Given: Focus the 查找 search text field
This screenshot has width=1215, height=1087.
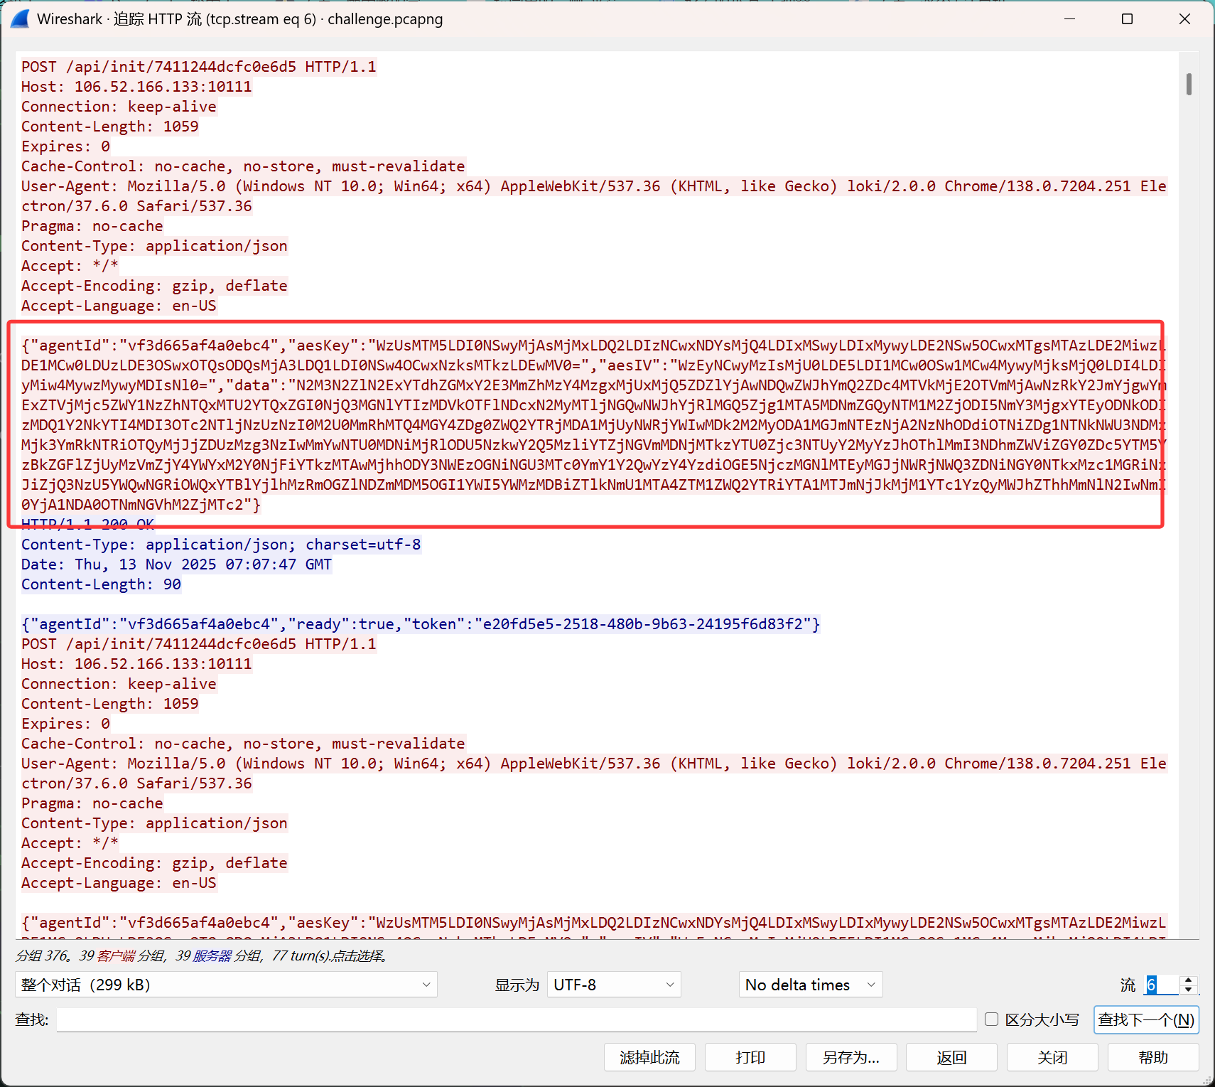Looking at the screenshot, I should [517, 1019].
